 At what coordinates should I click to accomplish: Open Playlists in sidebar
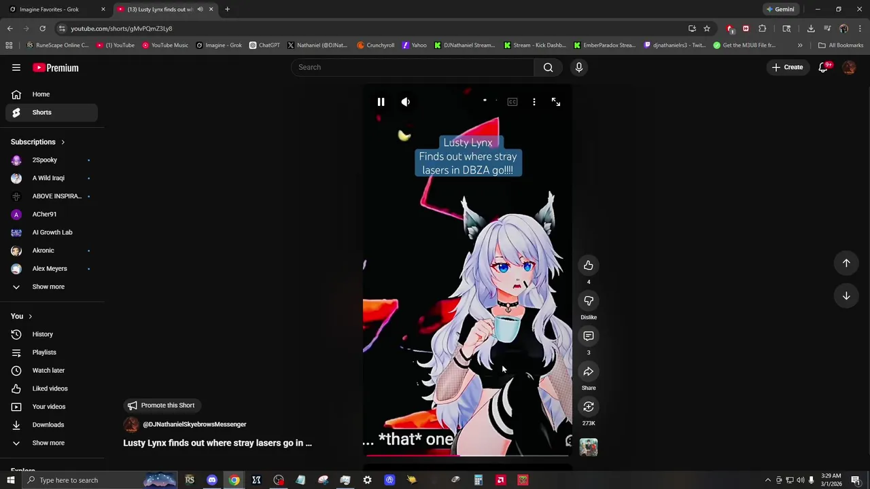click(52, 352)
